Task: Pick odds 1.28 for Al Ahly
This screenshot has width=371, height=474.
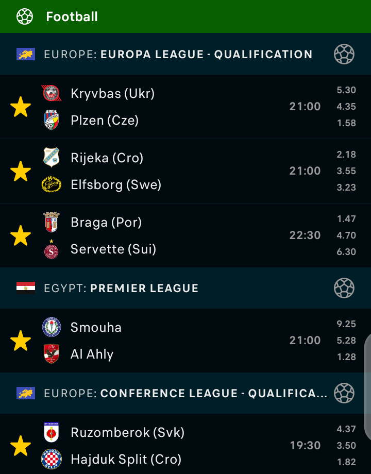Action: 346,357
